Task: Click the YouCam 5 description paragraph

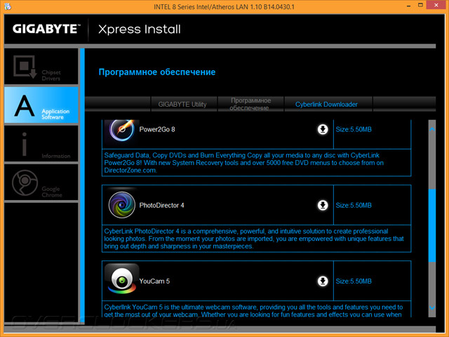Action: click(x=253, y=310)
